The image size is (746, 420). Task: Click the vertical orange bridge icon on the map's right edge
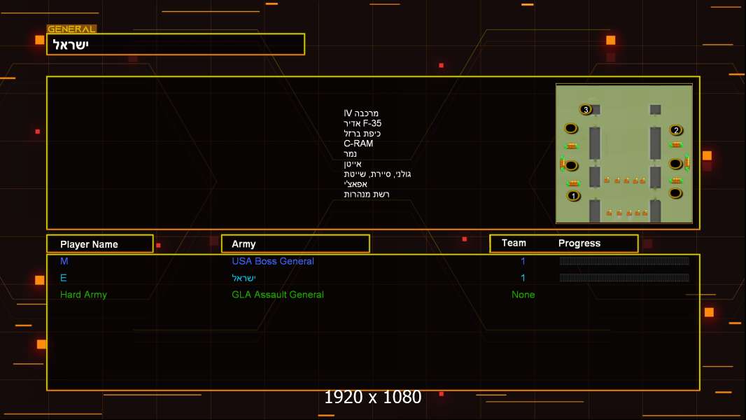687,162
